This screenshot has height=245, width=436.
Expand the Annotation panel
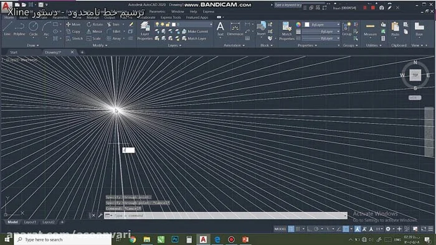(x=234, y=45)
